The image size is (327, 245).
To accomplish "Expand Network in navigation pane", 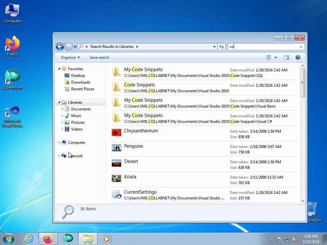I will pyautogui.click(x=59, y=156).
